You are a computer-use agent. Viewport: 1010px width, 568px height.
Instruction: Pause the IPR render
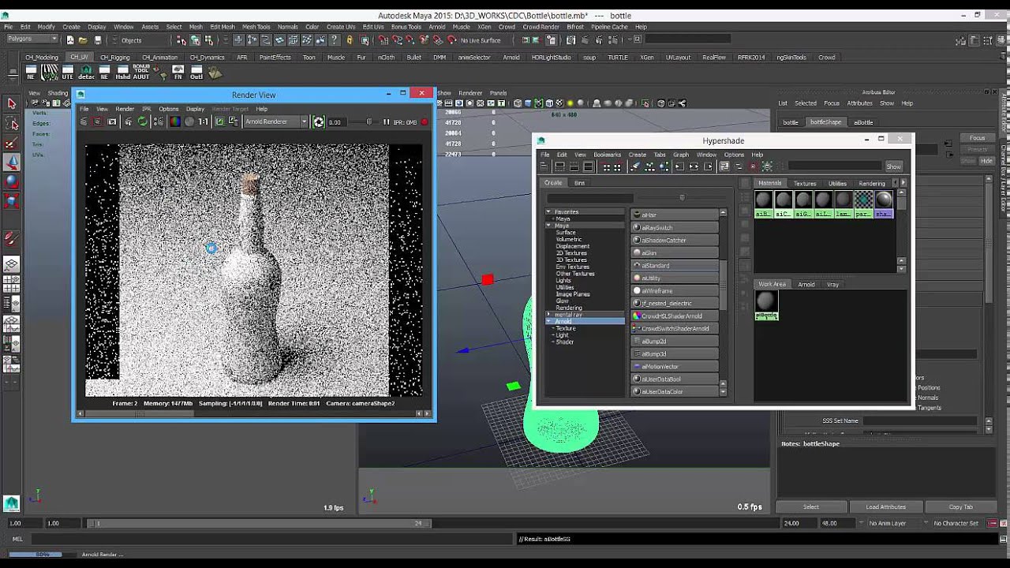386,121
